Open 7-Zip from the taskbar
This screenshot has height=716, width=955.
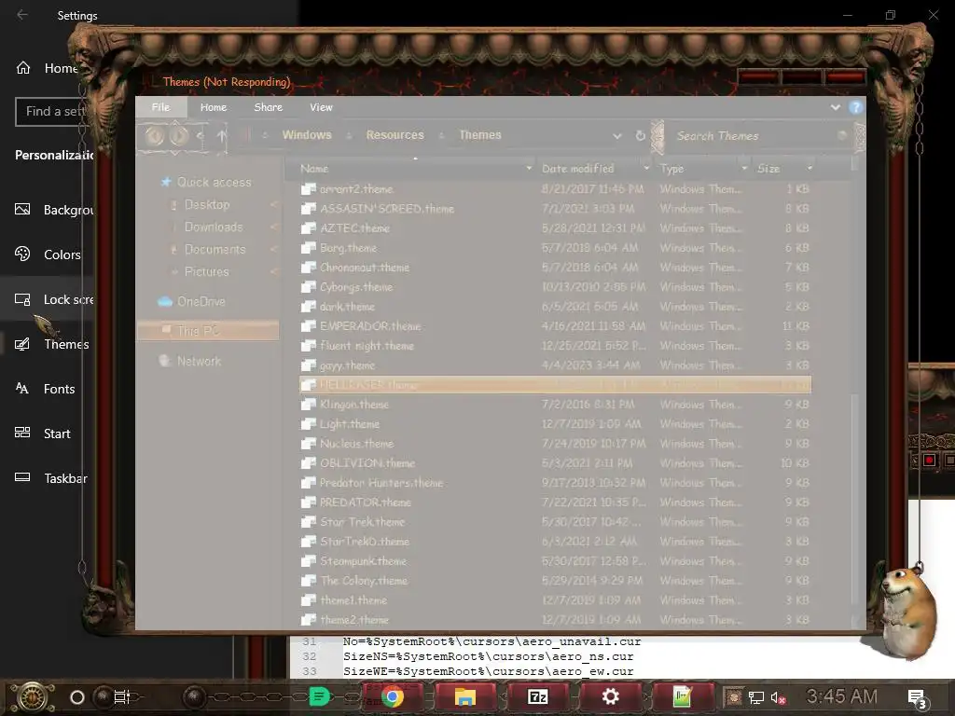tap(538, 696)
